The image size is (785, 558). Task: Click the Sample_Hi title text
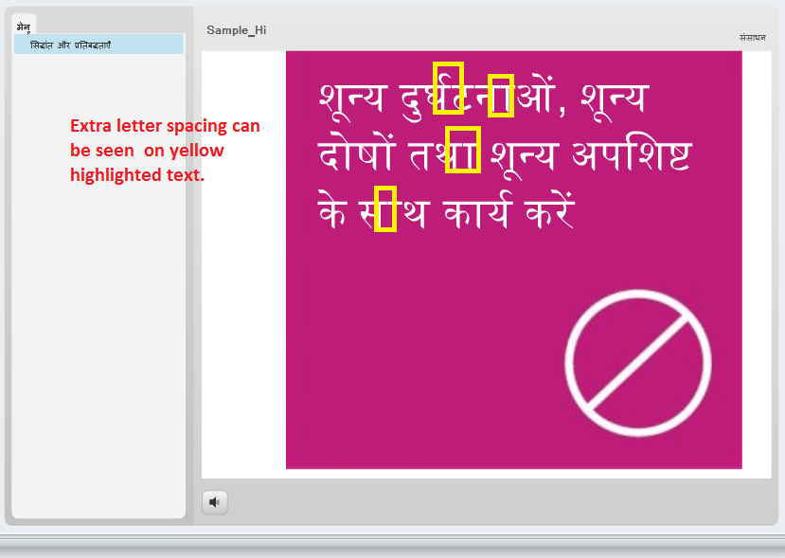click(x=237, y=30)
